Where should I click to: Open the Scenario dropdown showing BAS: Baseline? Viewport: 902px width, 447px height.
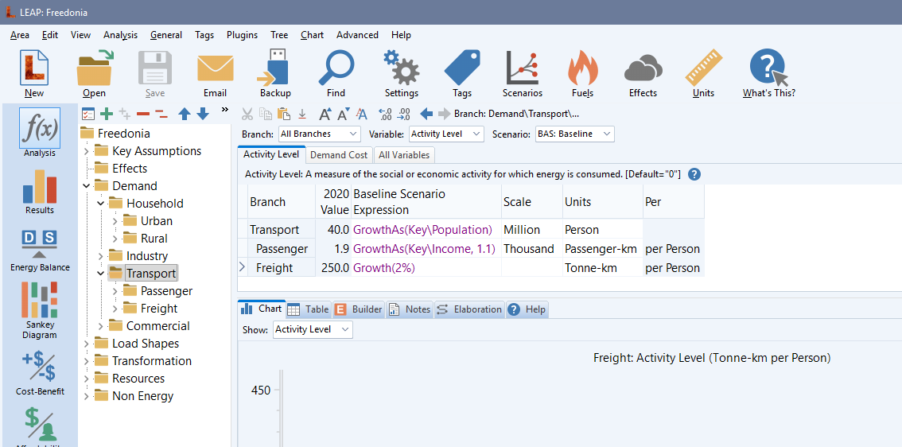[x=574, y=134]
